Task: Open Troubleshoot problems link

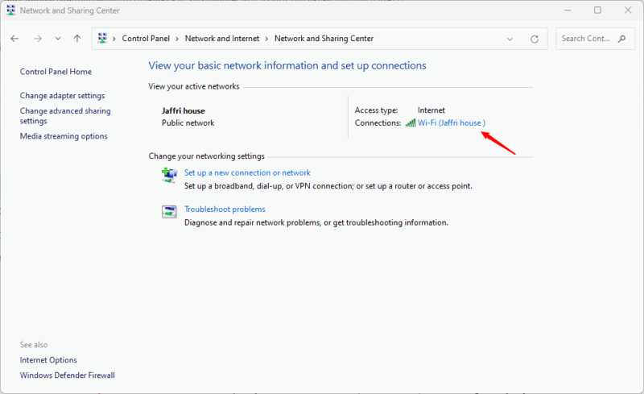Action: 225,209
